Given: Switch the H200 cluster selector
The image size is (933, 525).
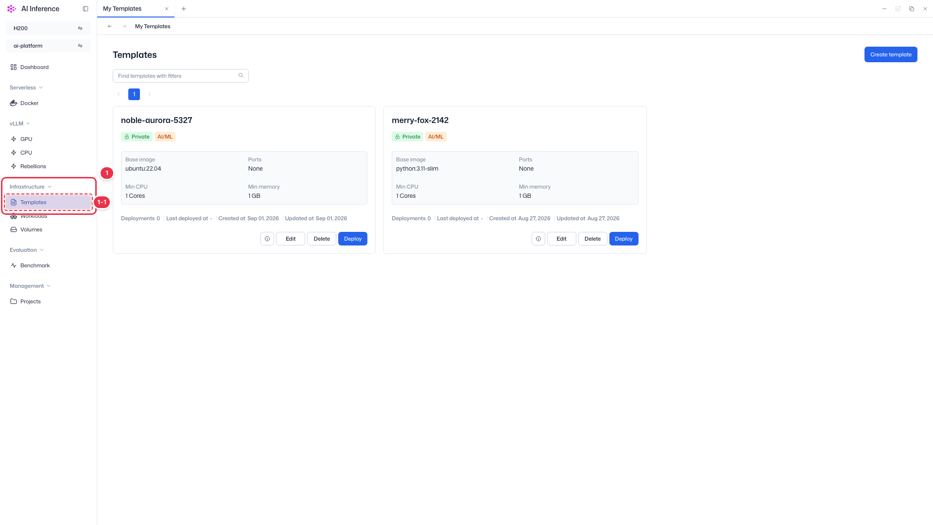Looking at the screenshot, I should click(48, 28).
